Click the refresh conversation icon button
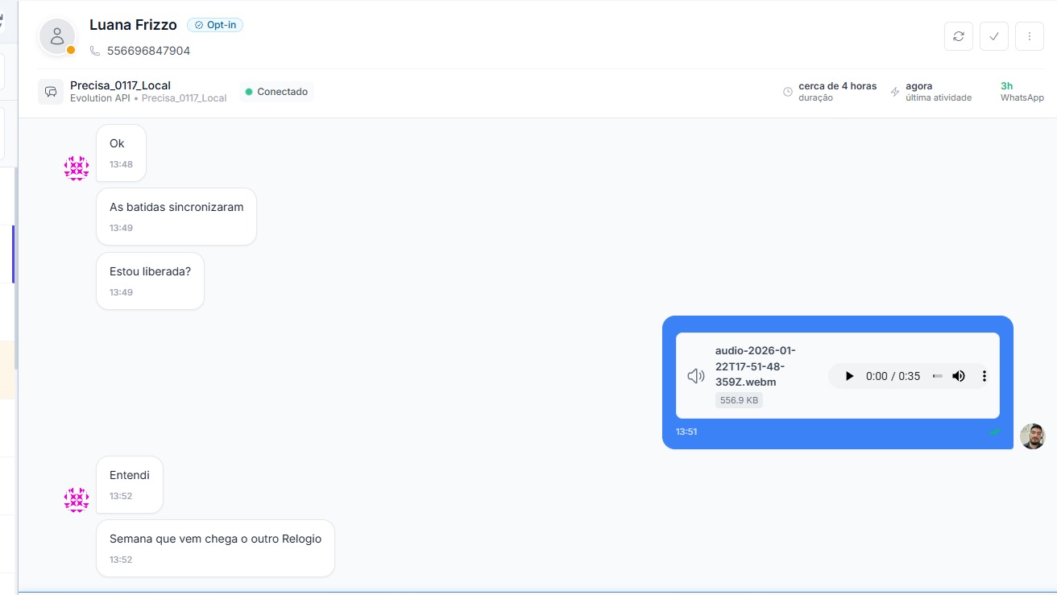1057x595 pixels. pyautogui.click(x=958, y=36)
